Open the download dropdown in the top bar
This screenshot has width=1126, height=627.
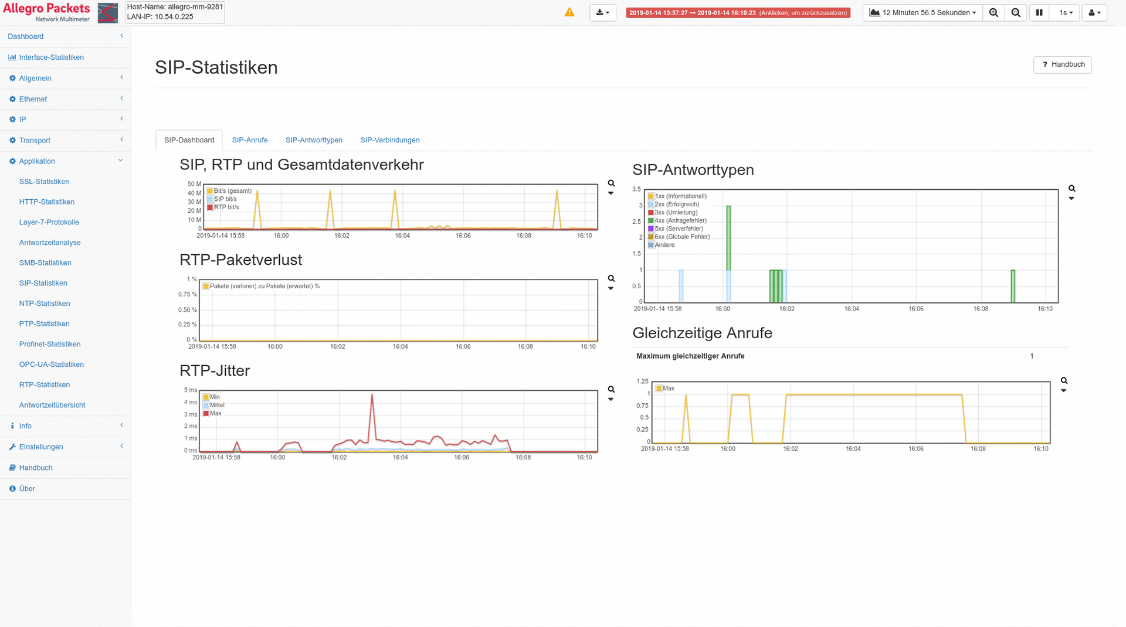click(602, 12)
